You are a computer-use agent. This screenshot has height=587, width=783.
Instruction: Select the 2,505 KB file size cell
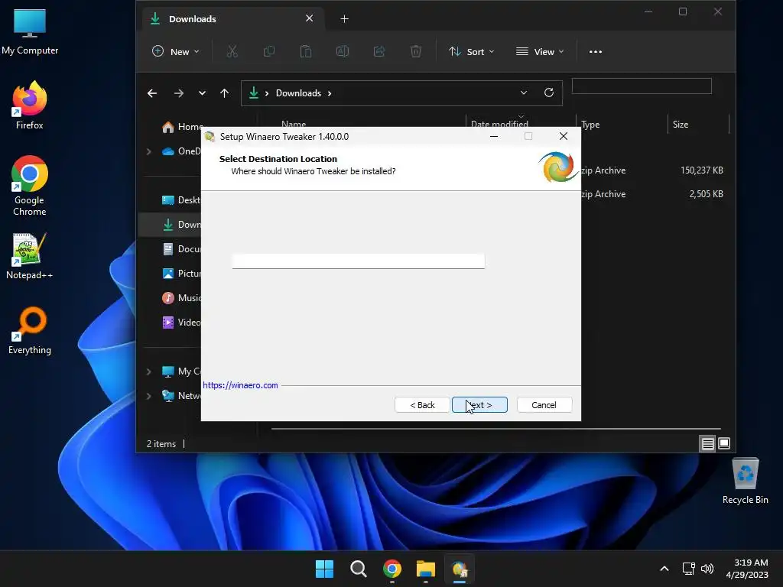pos(706,194)
